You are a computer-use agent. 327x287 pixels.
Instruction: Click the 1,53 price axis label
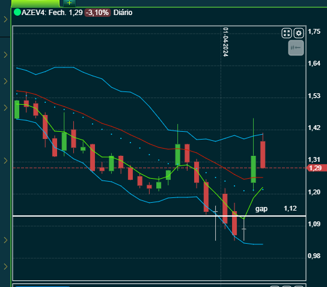pos(314,96)
